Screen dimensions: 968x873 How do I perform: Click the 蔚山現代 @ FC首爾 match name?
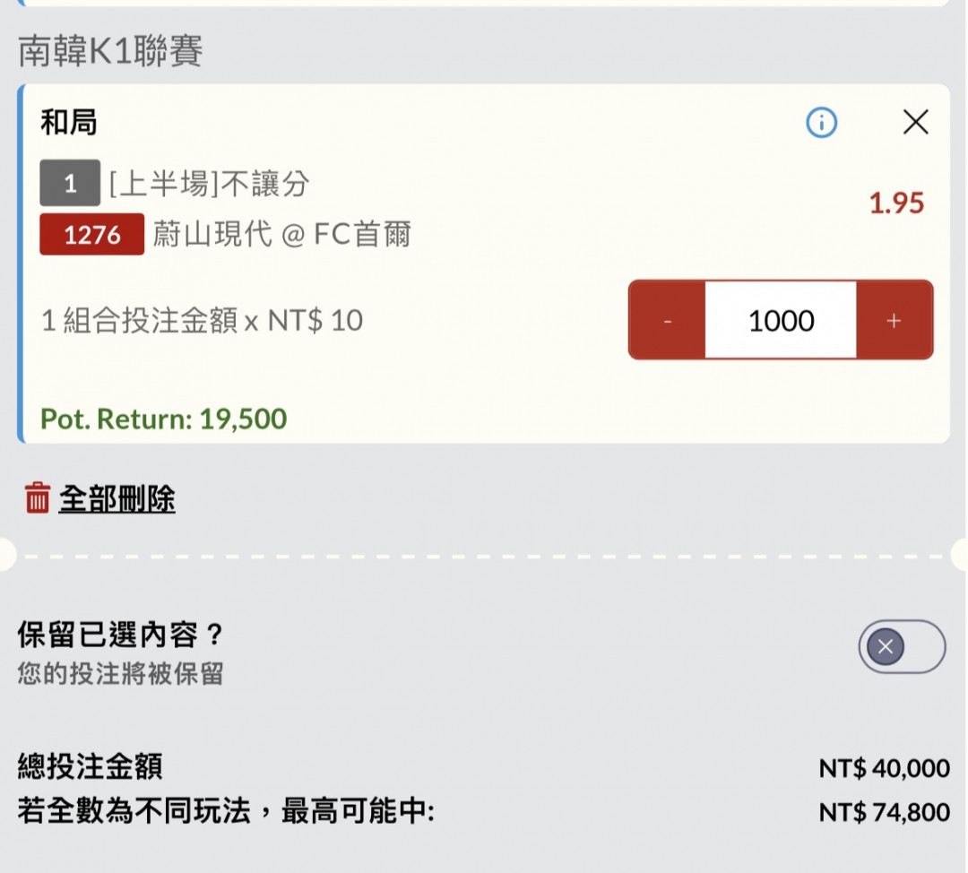pos(281,235)
